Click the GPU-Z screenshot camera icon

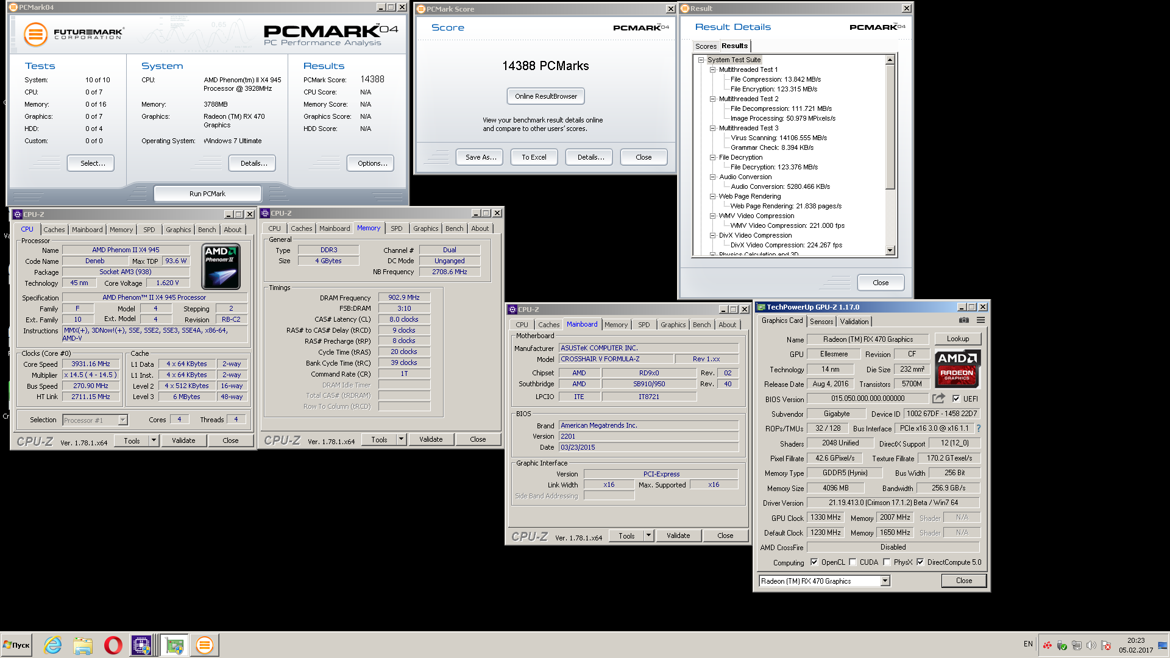click(x=963, y=320)
